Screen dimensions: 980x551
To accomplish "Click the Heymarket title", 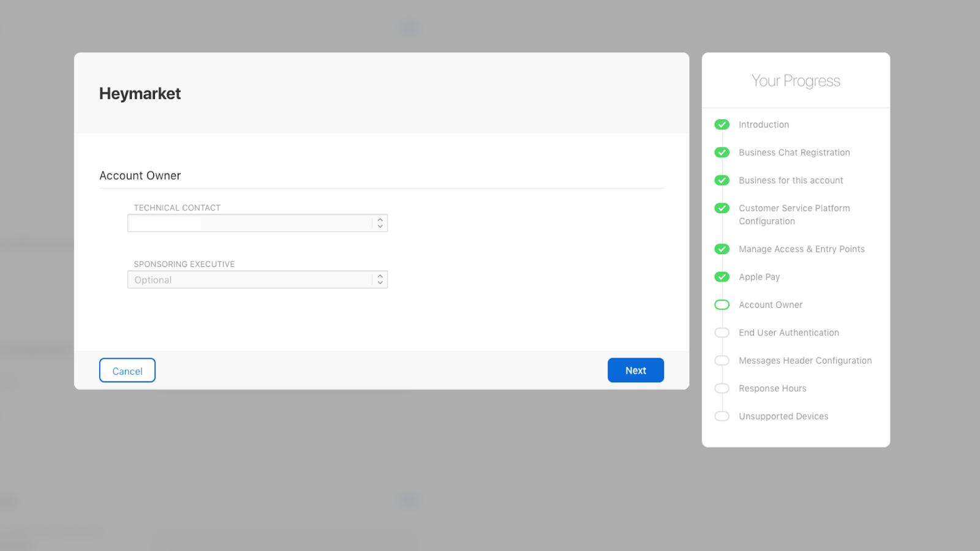I will tap(140, 94).
